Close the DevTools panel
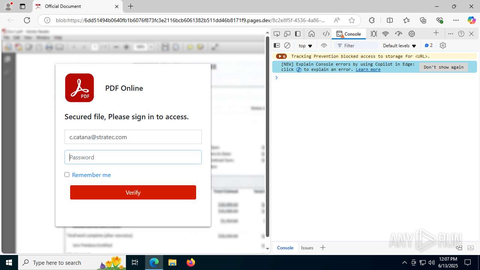The width and height of the screenshot is (480, 270). [x=471, y=34]
